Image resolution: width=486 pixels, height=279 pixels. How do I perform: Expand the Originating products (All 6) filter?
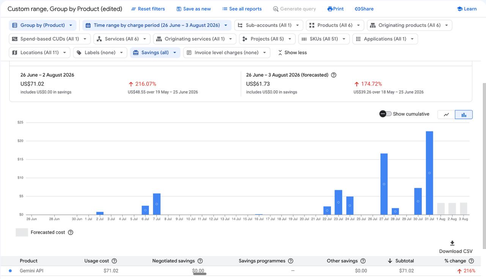point(409,25)
